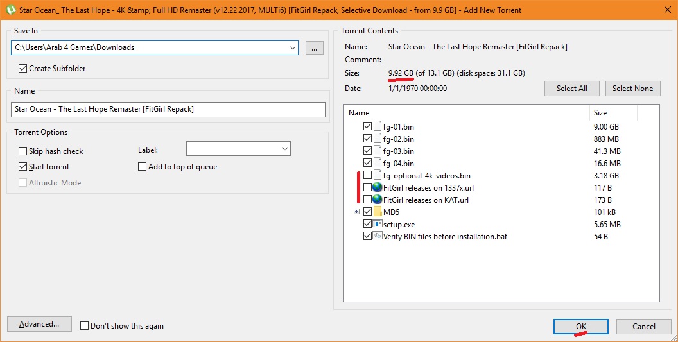Uncheck the setup.exe checkbox

pyautogui.click(x=367, y=224)
